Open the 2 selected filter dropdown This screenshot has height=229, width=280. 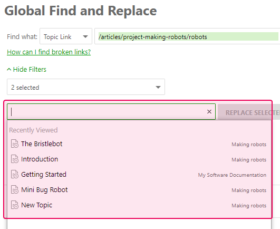pos(86,87)
